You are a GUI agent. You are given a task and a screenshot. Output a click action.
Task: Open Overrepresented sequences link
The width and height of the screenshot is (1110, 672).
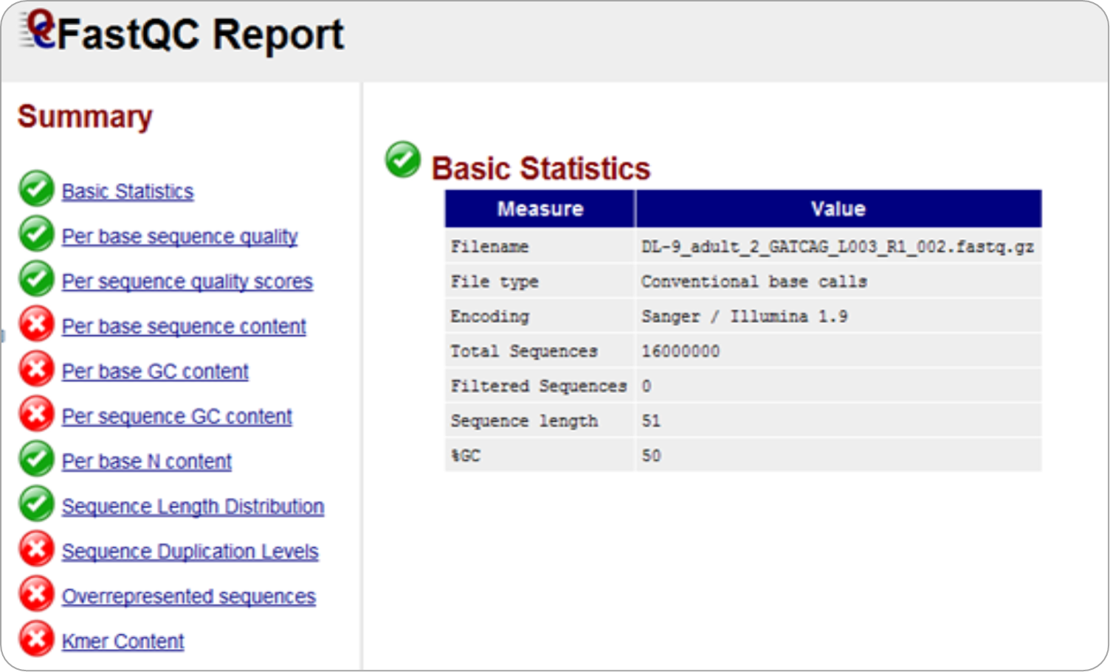tap(189, 597)
